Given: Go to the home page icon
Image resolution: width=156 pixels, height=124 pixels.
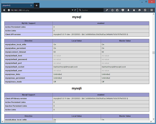Looking at the screenshot, I should point(134,10).
